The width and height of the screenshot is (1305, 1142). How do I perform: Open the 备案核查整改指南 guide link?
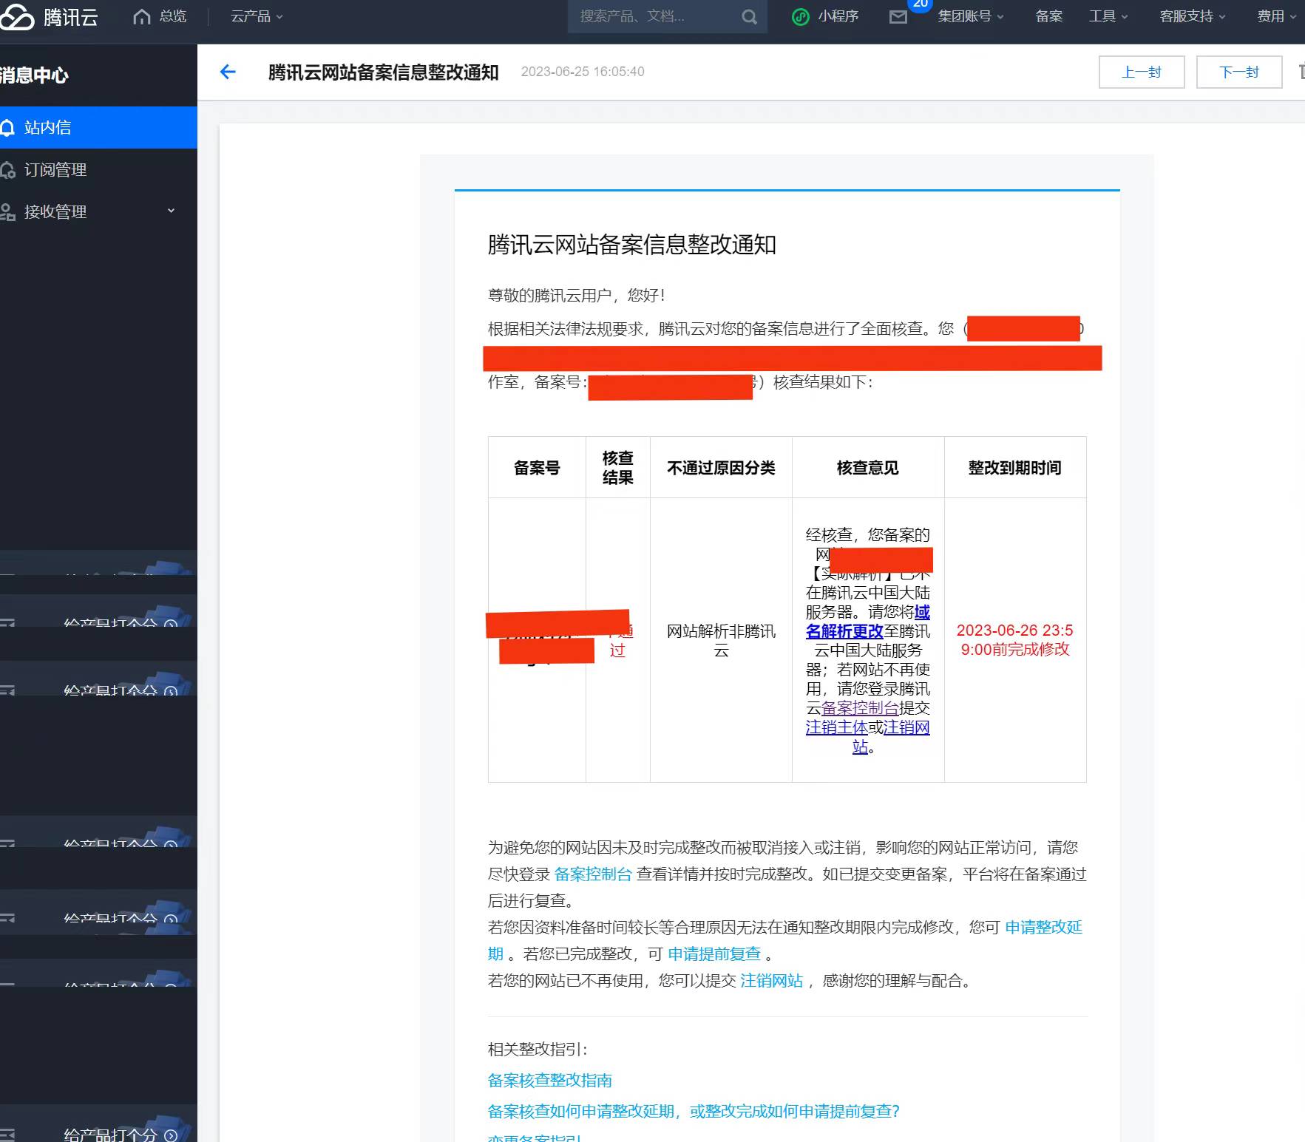tap(550, 1080)
